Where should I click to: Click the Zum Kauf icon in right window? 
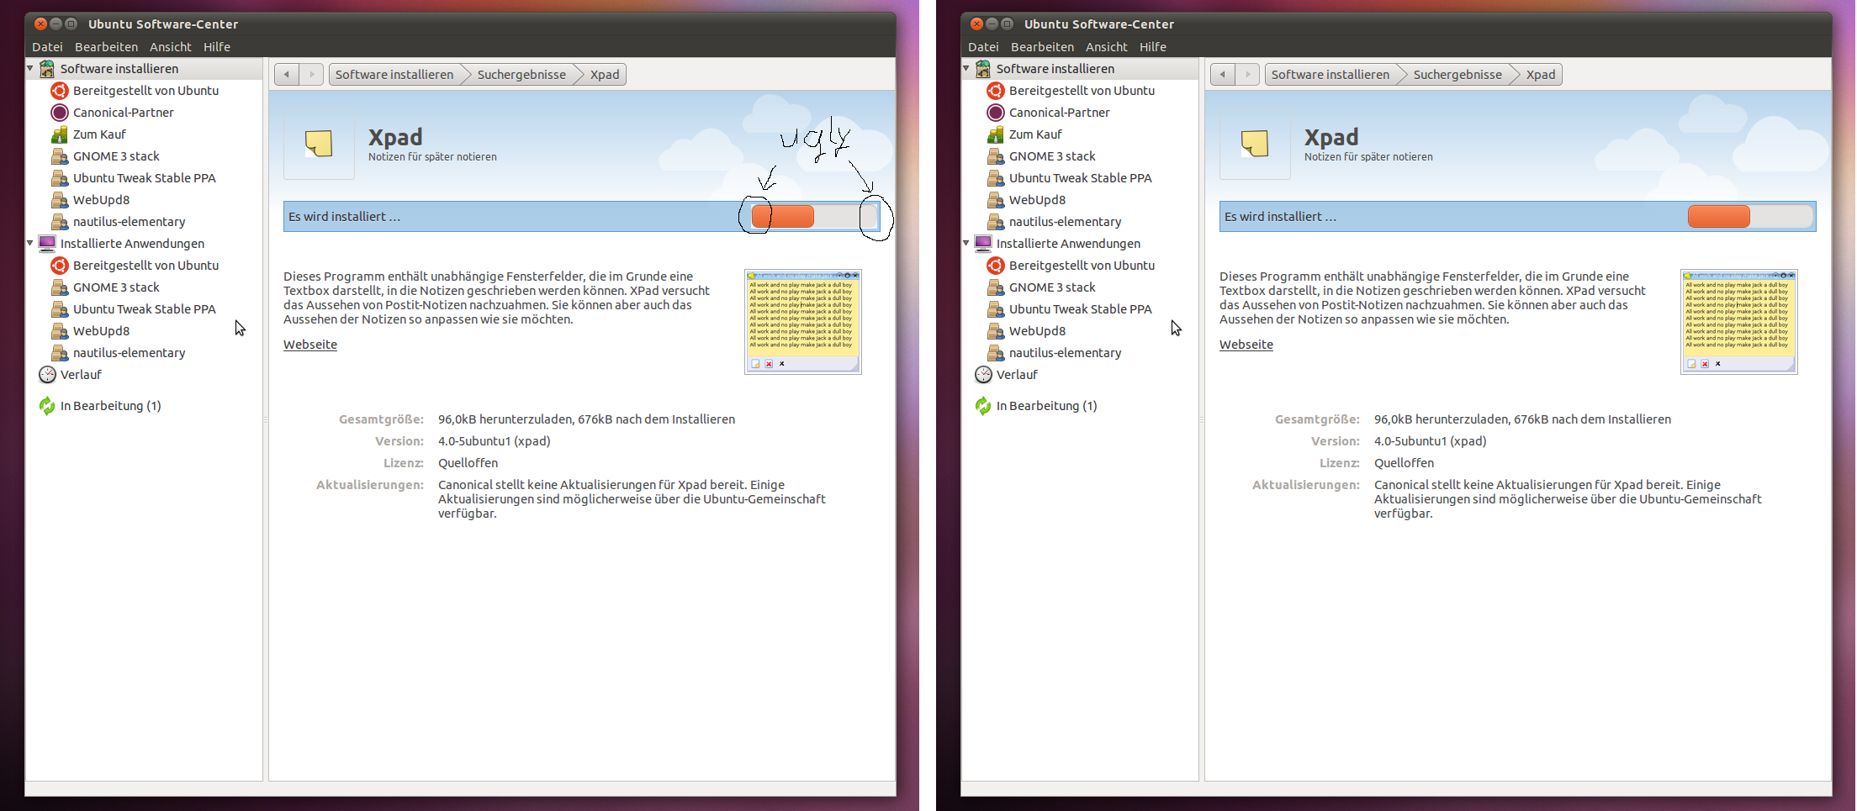pyautogui.click(x=995, y=134)
